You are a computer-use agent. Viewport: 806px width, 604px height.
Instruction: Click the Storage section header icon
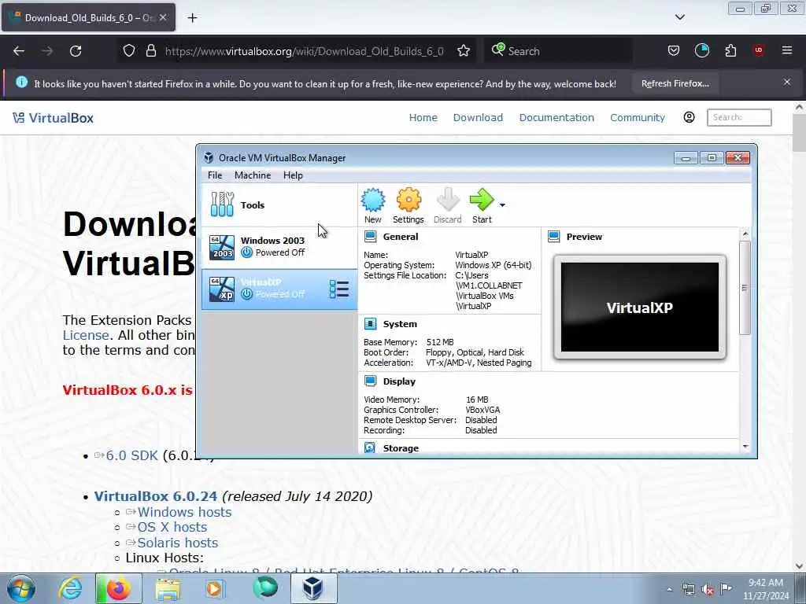coord(370,447)
